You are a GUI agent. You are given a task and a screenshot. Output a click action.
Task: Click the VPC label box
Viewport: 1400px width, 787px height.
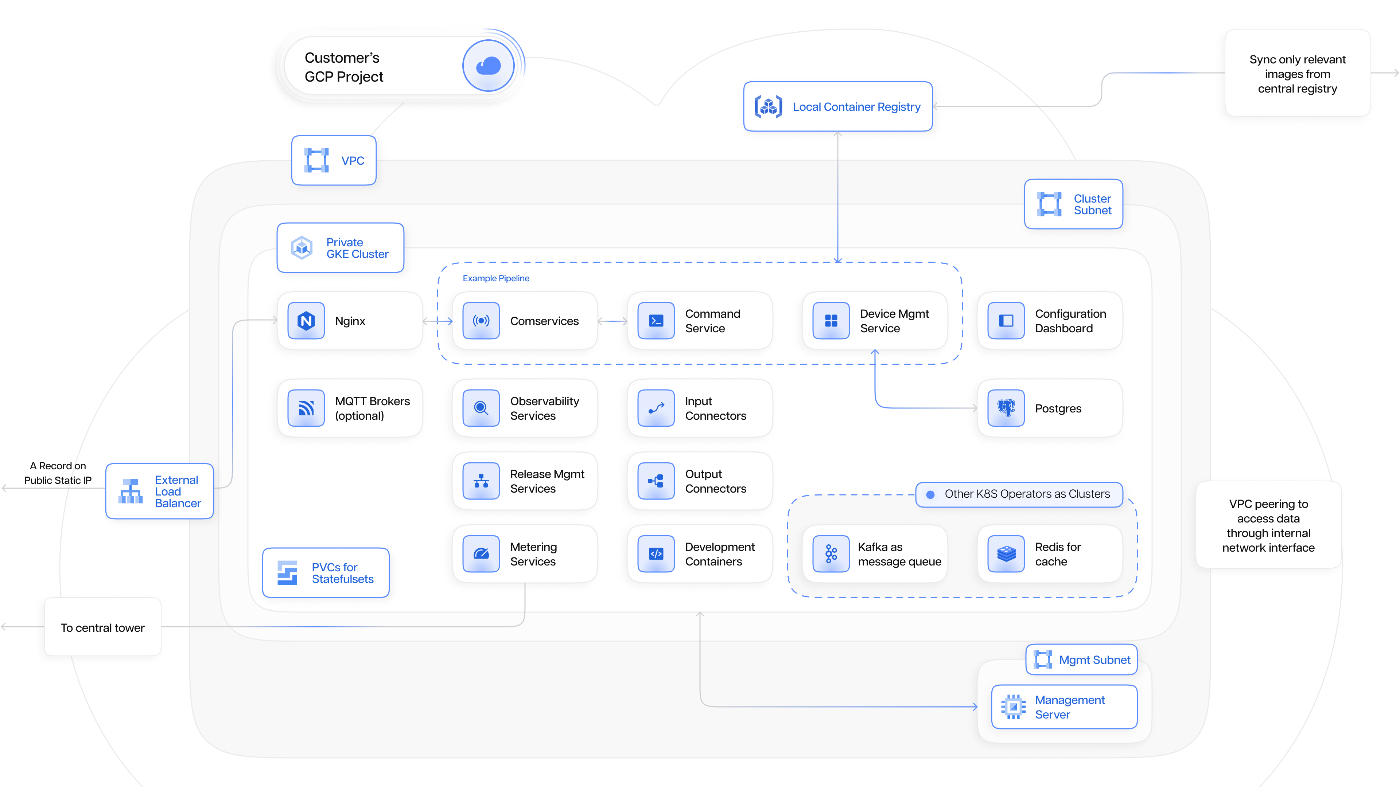[334, 161]
